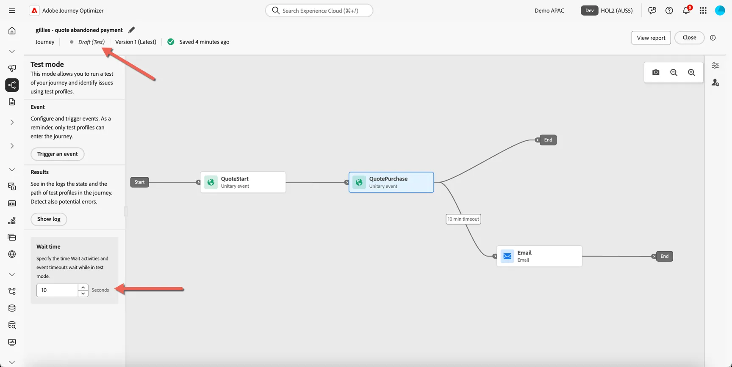Open the monitor icon in the sidebar
This screenshot has height=367, width=732.
point(12,342)
